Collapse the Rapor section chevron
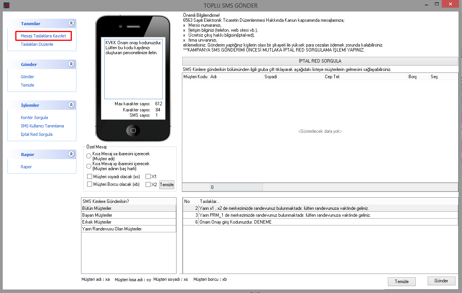Screen dimensions: 462x293 (x=71, y=154)
